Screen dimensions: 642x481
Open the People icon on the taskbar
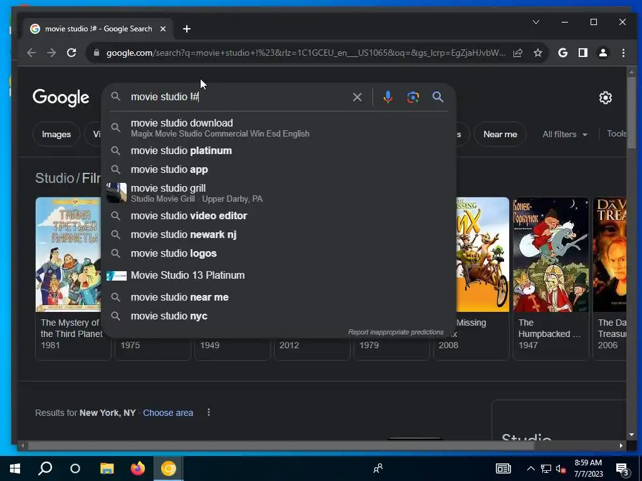378,468
